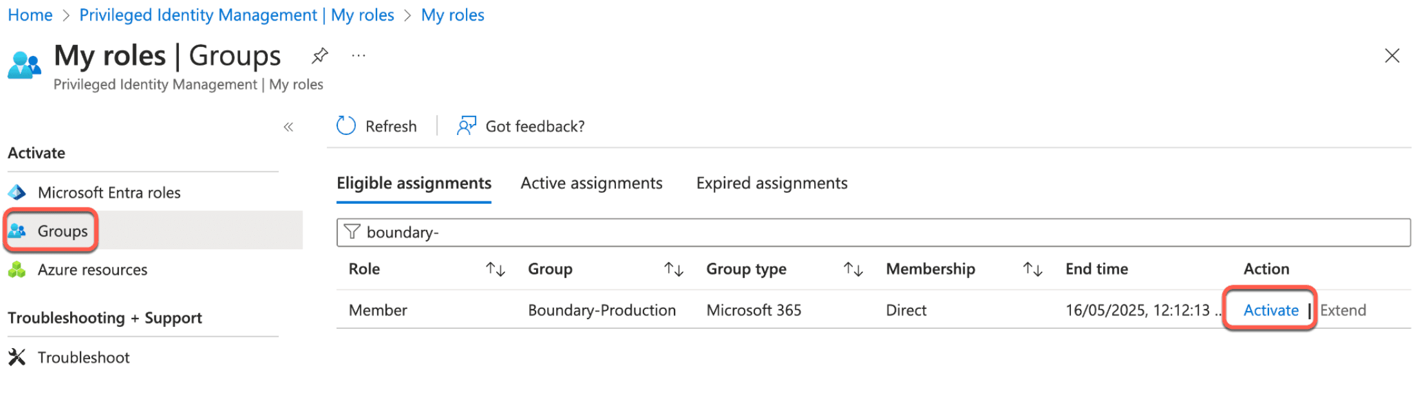Click the End time column header
1421x397 pixels.
coord(1097,269)
